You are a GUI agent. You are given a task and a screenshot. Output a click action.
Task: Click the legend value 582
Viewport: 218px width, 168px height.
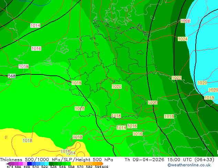pos(89,167)
